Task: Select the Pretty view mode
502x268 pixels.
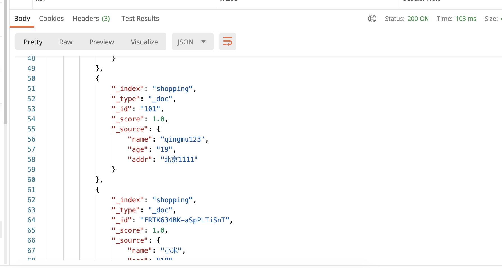Action: coord(33,42)
